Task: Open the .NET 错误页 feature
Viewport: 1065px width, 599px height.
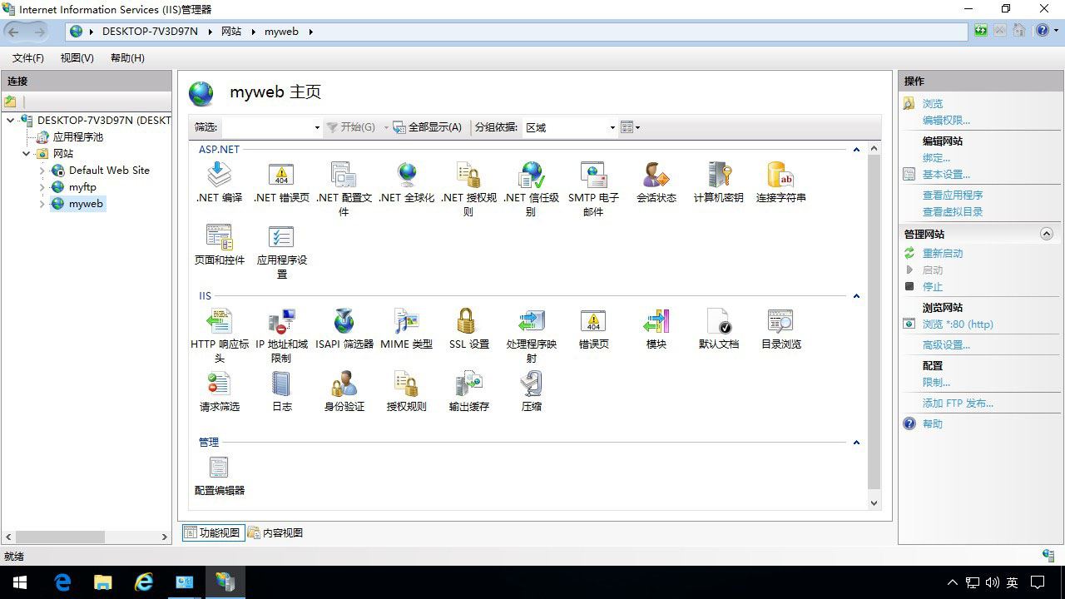Action: (x=281, y=182)
